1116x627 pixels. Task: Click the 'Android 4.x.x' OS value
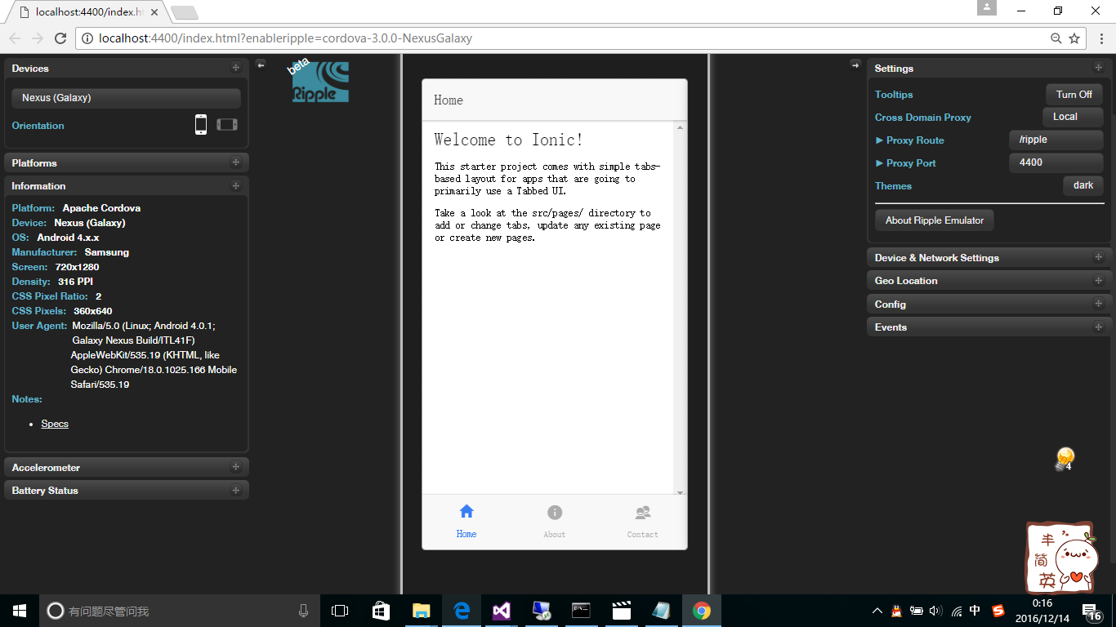click(x=68, y=238)
